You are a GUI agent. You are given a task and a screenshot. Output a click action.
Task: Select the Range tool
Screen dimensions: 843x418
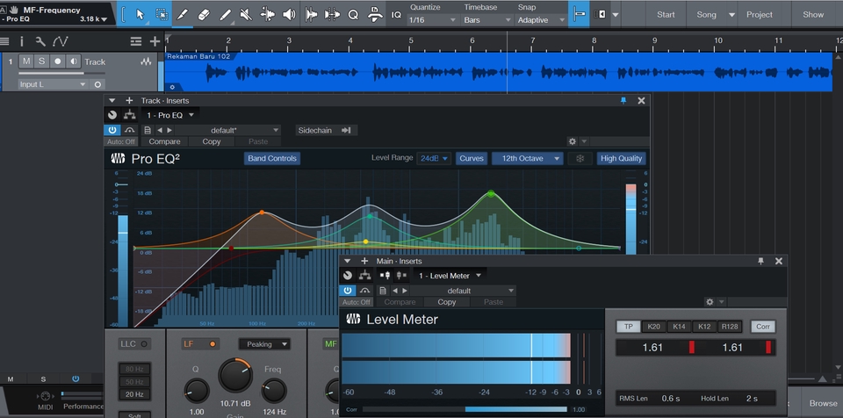pos(162,15)
